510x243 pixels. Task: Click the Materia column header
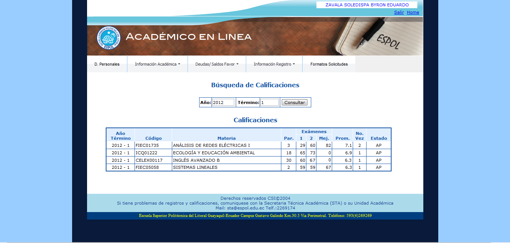226,138
